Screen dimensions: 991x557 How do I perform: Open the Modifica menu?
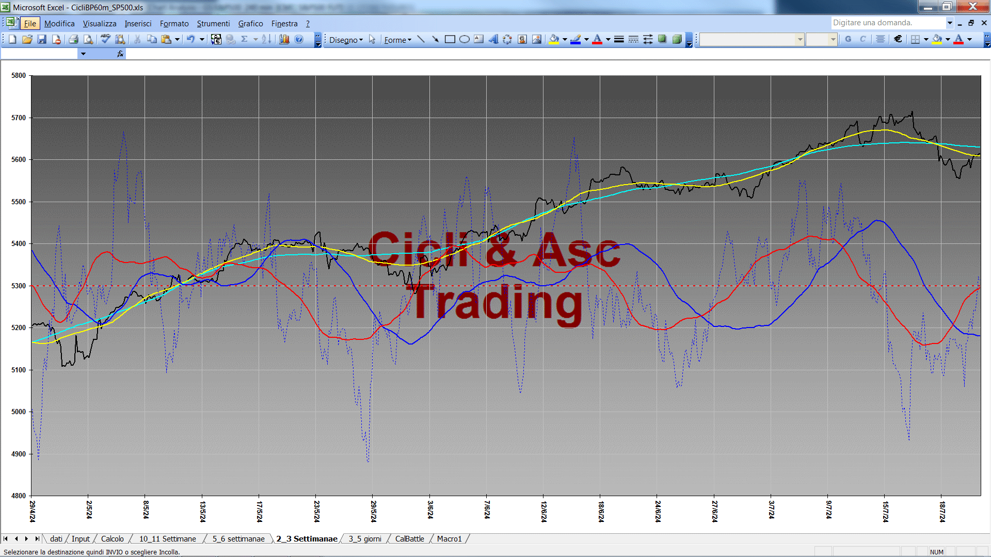59,23
